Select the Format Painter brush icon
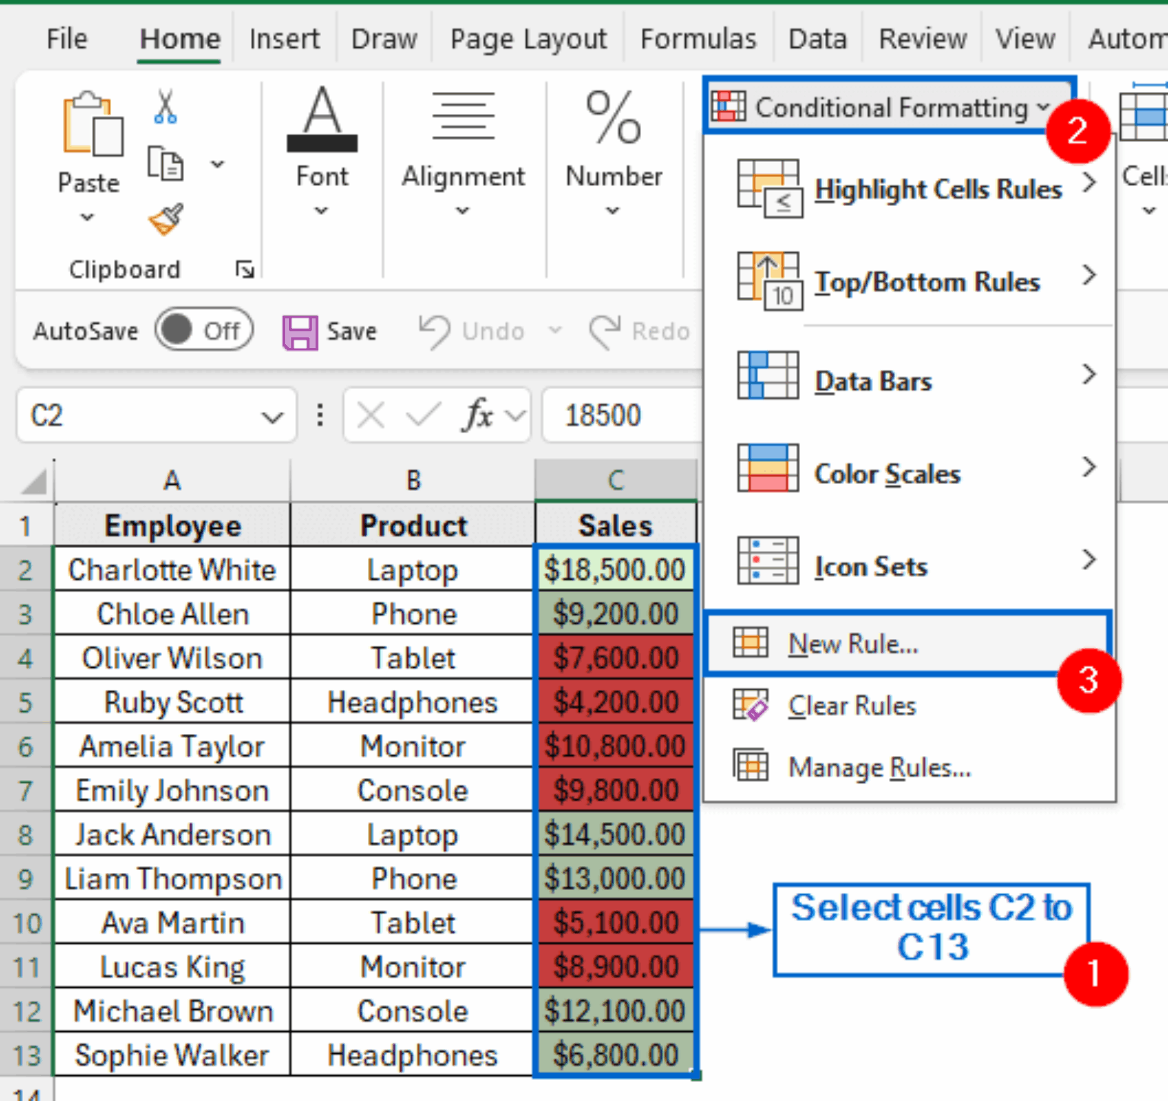1168x1101 pixels. (x=166, y=220)
